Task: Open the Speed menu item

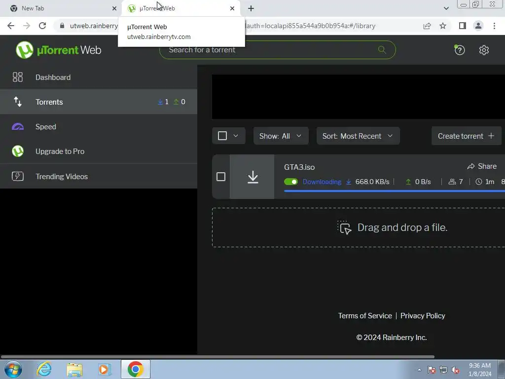Action: pyautogui.click(x=99, y=127)
